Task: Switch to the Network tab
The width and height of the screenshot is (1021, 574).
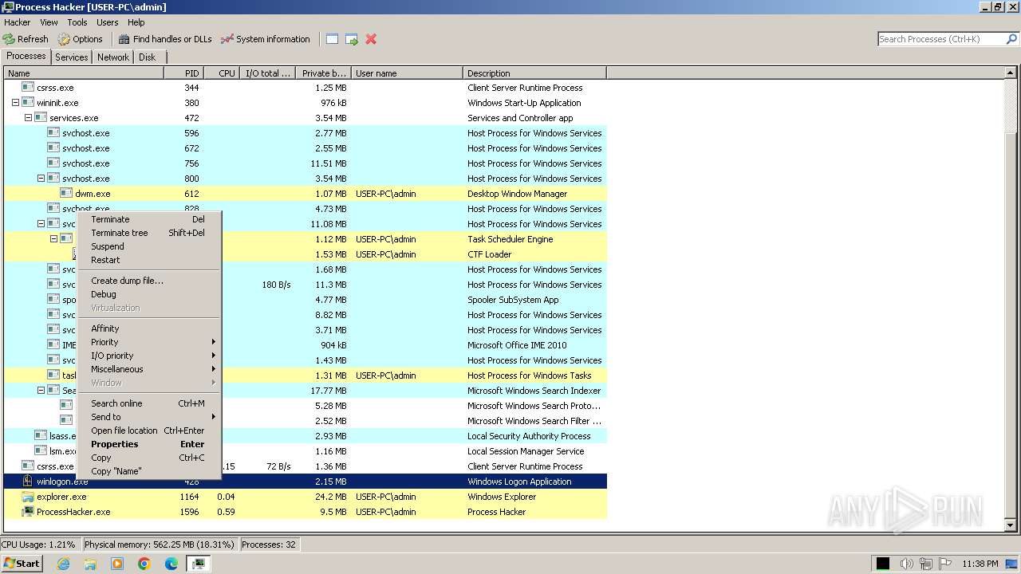Action: [113, 57]
